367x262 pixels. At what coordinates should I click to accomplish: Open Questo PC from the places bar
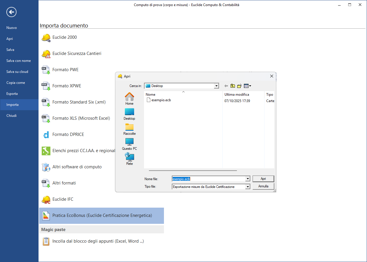pos(129,144)
